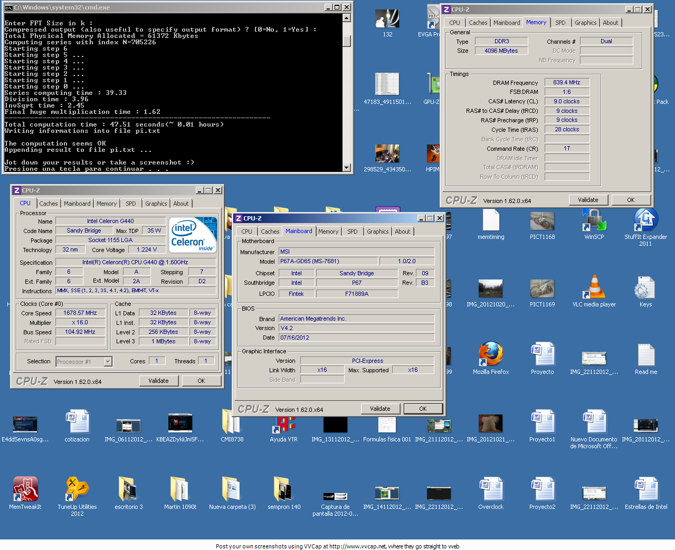
Task: Click the cmd window scroll down arrow
Action: [x=347, y=168]
